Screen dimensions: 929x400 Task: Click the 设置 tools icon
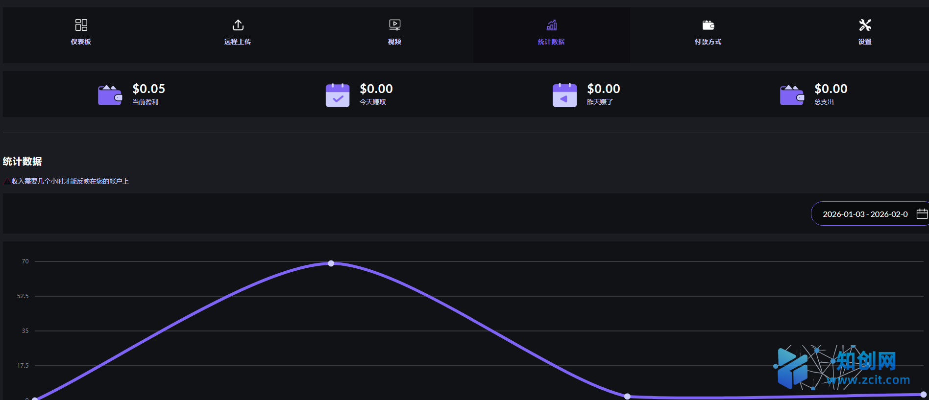(865, 25)
